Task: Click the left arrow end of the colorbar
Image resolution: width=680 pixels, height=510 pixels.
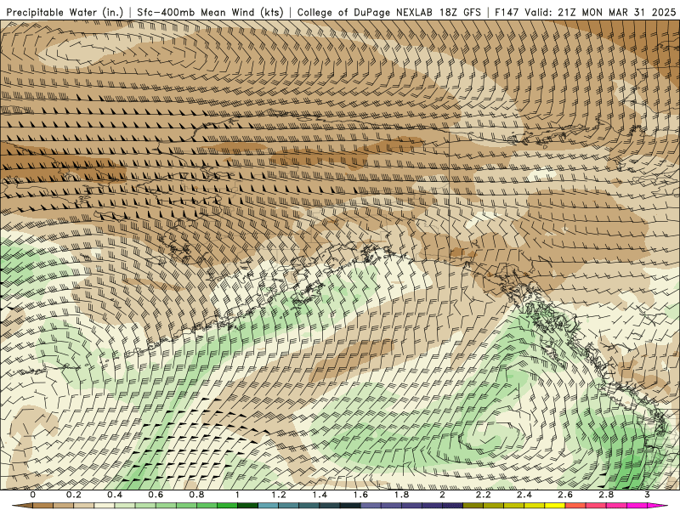Action: (x=23, y=505)
